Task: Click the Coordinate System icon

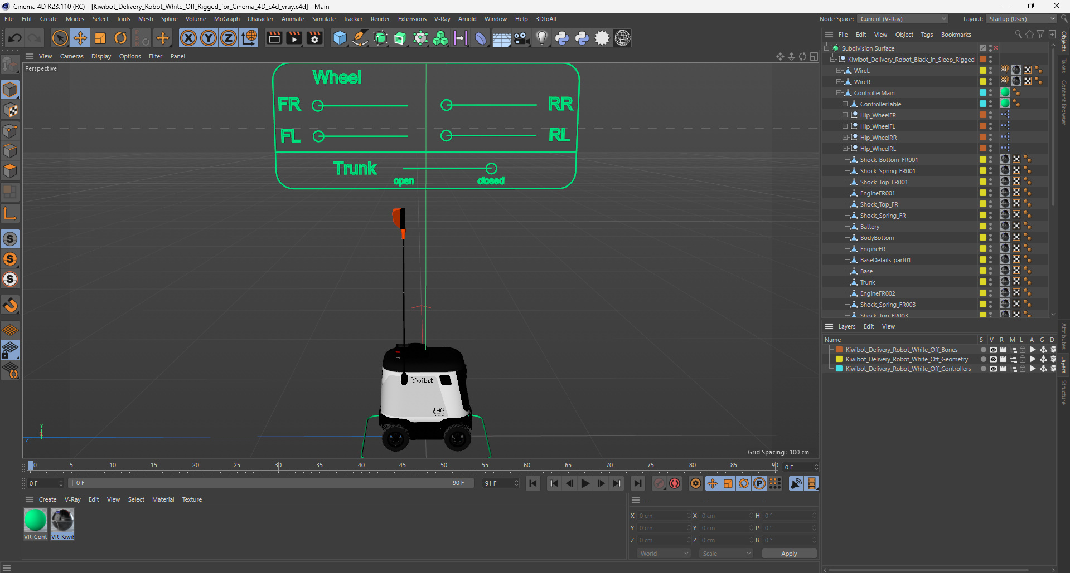Action: [x=249, y=38]
